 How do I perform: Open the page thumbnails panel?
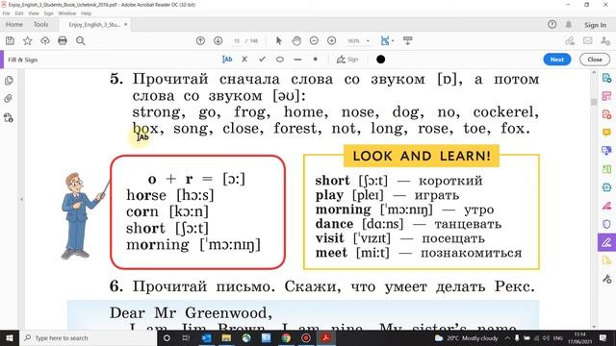pyautogui.click(x=9, y=81)
